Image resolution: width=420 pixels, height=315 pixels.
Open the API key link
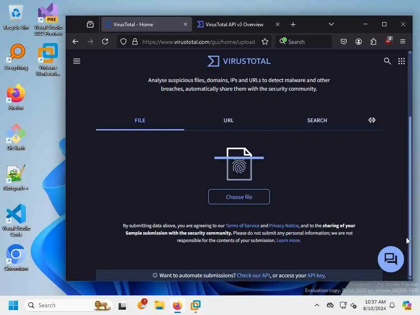tap(316, 275)
